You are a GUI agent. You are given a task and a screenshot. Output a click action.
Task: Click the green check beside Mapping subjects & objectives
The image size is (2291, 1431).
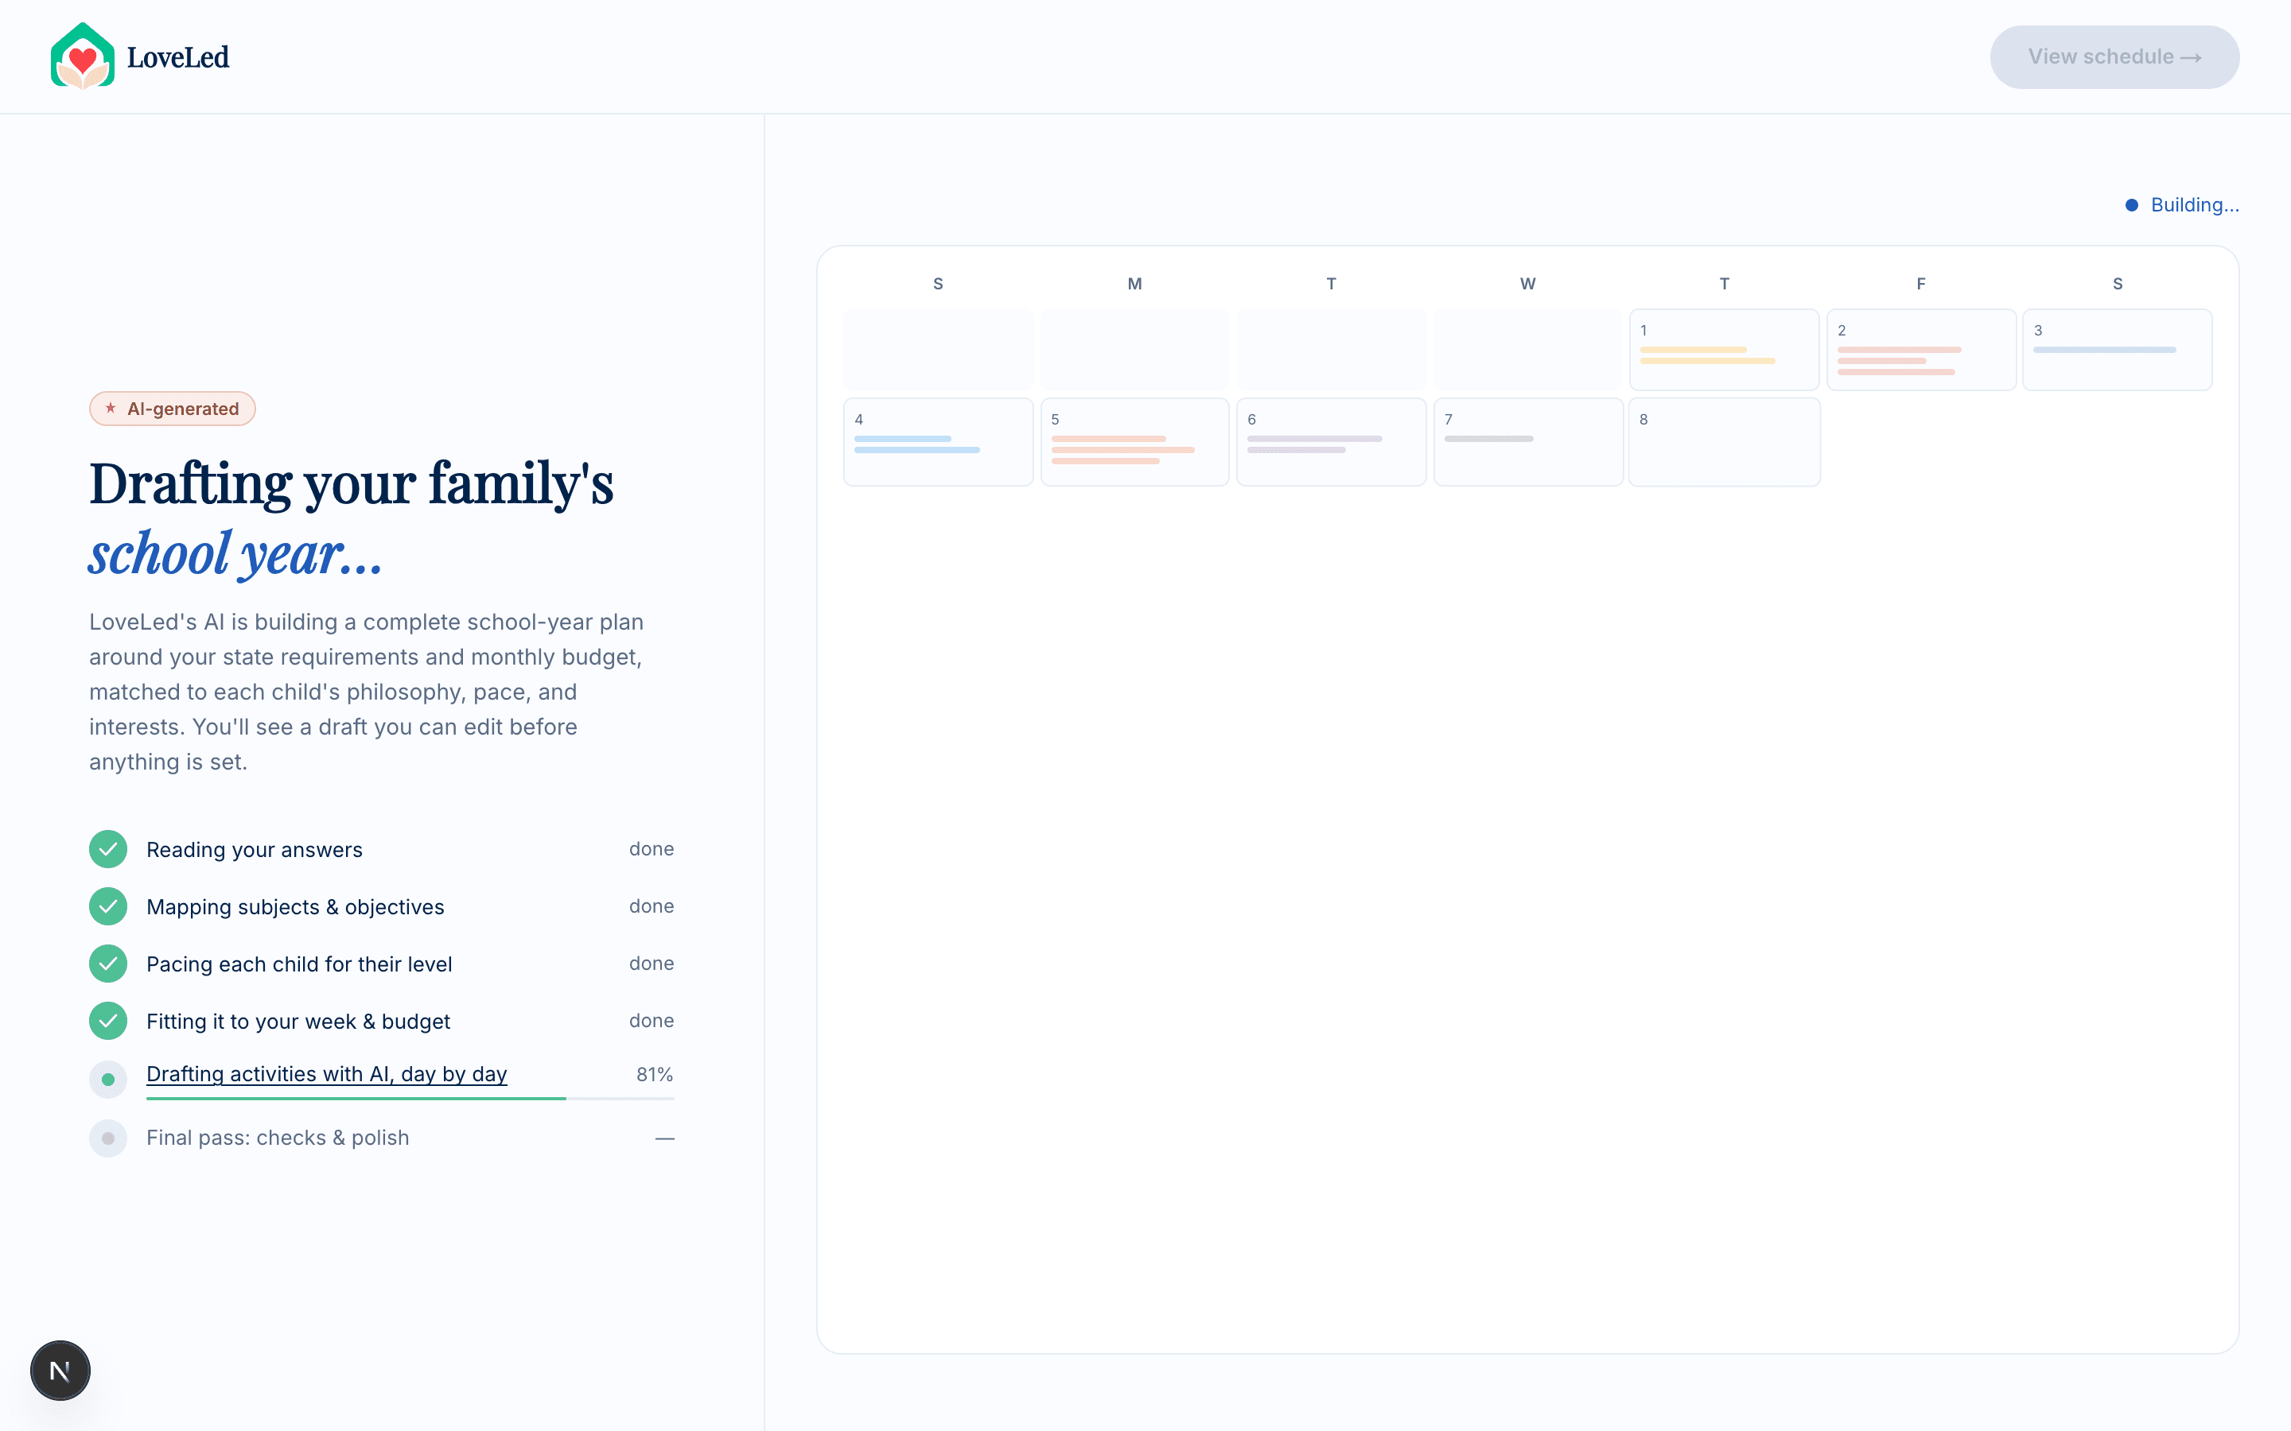(108, 906)
